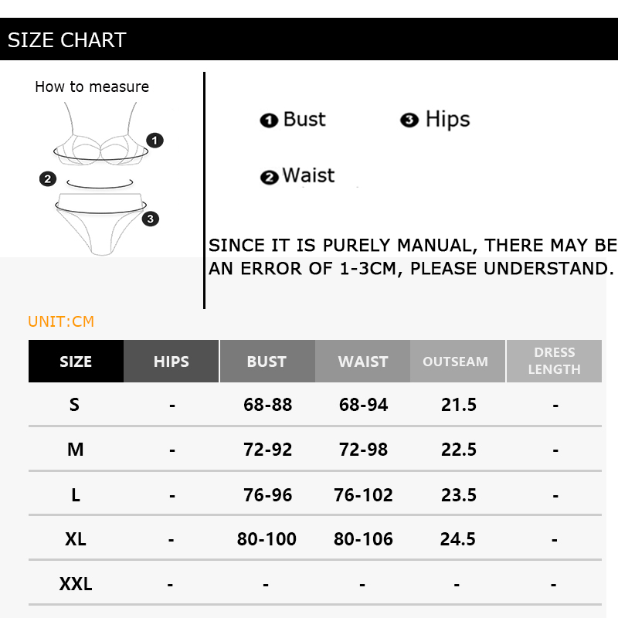Screen dimensions: 618x618
Task: Click the S size row label
Action: (75, 405)
